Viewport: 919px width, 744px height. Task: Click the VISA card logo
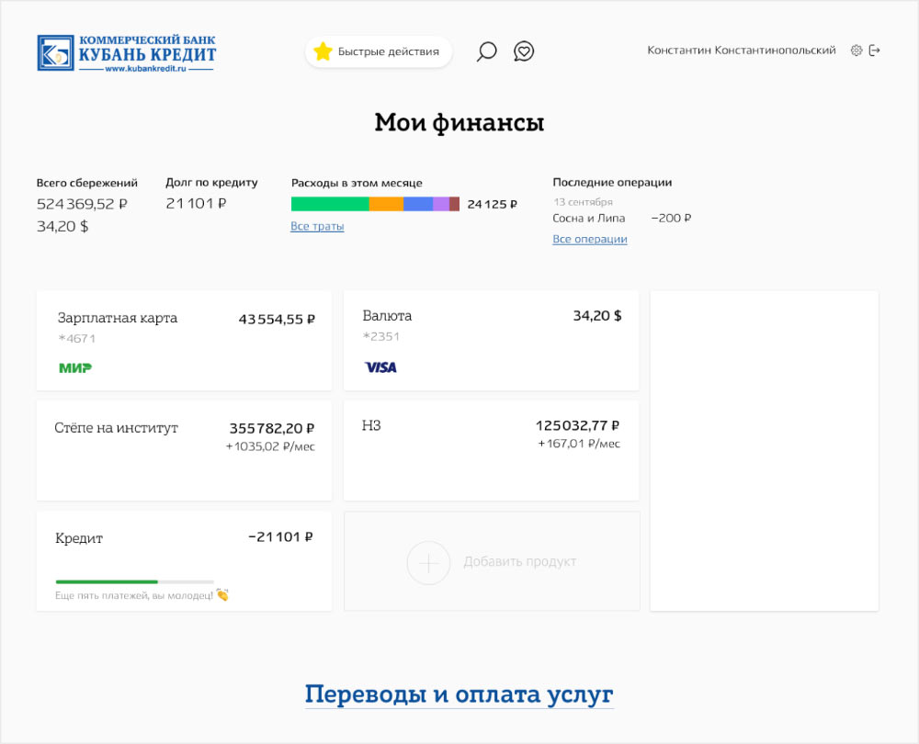coord(380,367)
